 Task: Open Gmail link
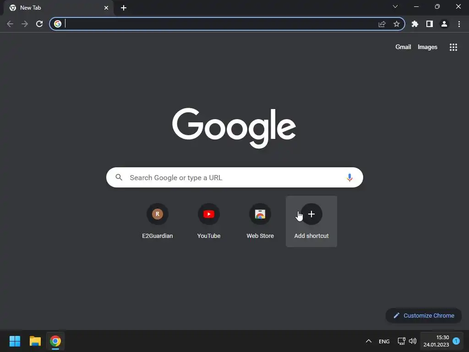403,47
